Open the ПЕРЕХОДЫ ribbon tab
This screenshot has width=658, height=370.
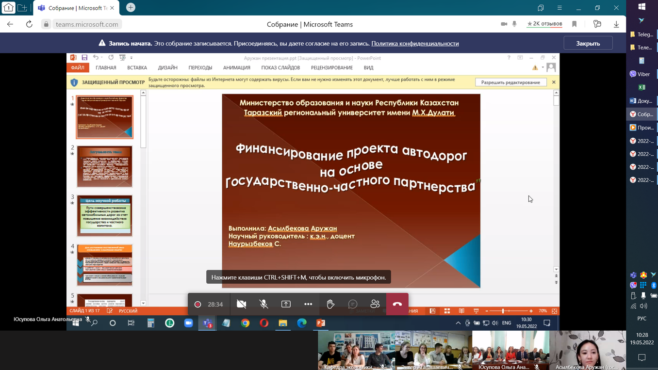200,68
